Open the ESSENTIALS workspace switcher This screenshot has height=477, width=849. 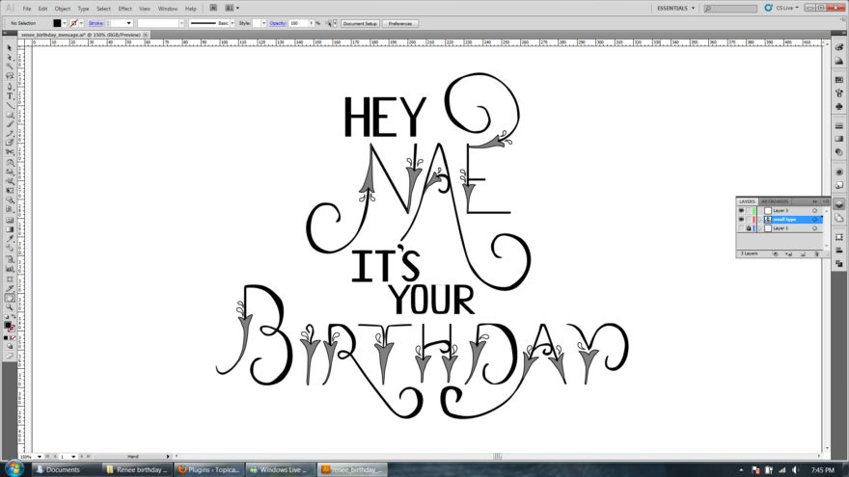(675, 8)
